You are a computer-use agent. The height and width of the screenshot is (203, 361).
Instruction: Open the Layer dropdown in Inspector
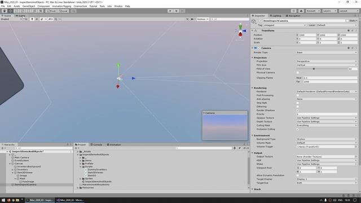337,25
